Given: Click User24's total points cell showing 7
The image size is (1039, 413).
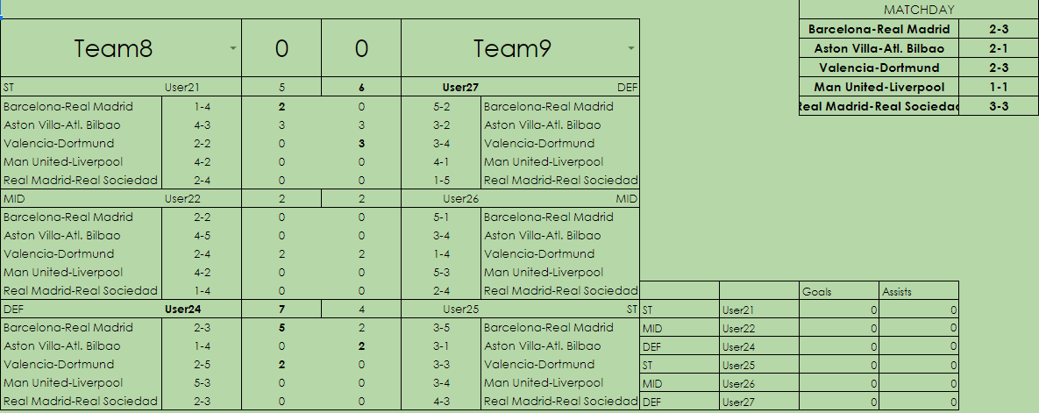Looking at the screenshot, I should click(281, 309).
